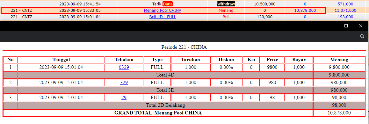369x124 pixels.
Task: Click Tarik Dana transaction text
Action: (x=163, y=4)
